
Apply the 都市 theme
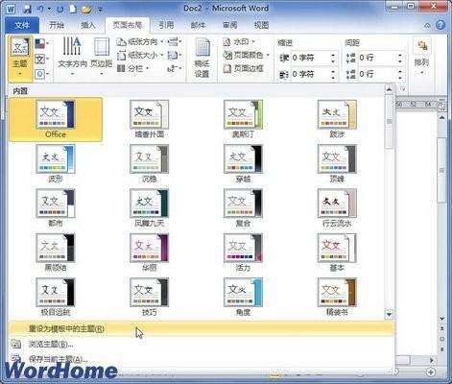point(56,207)
